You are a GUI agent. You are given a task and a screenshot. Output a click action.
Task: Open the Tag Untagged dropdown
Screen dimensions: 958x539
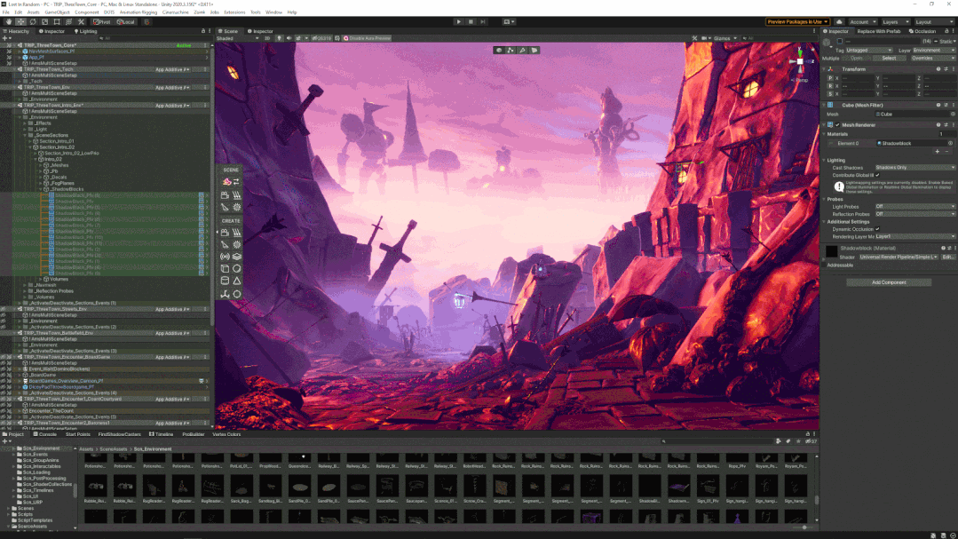pyautogui.click(x=869, y=51)
